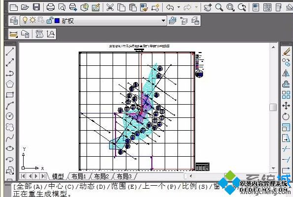Click the Pan realtime hand icon
The width and height of the screenshot is (293, 197).
tap(207, 7)
